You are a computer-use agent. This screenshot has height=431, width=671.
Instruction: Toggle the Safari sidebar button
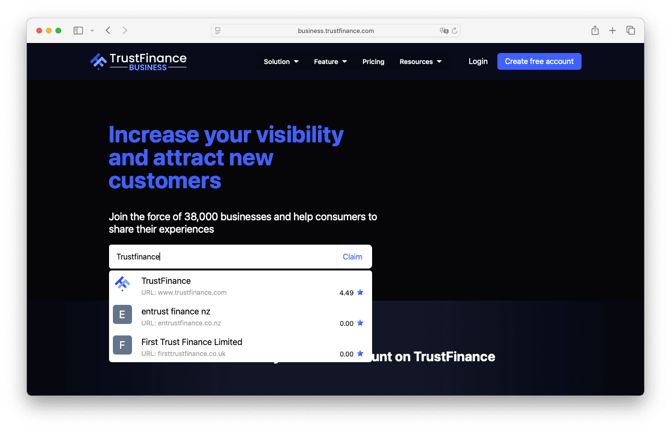[78, 31]
